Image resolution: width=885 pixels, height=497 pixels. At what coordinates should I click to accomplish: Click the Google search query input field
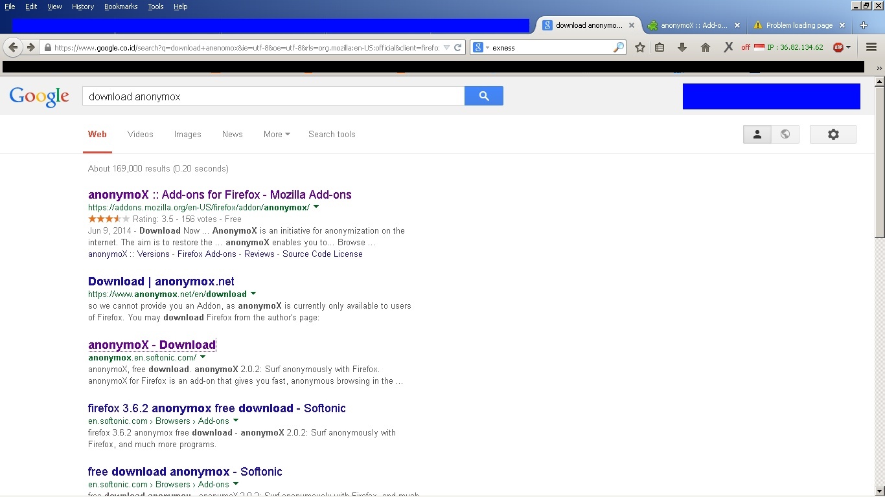[272, 96]
